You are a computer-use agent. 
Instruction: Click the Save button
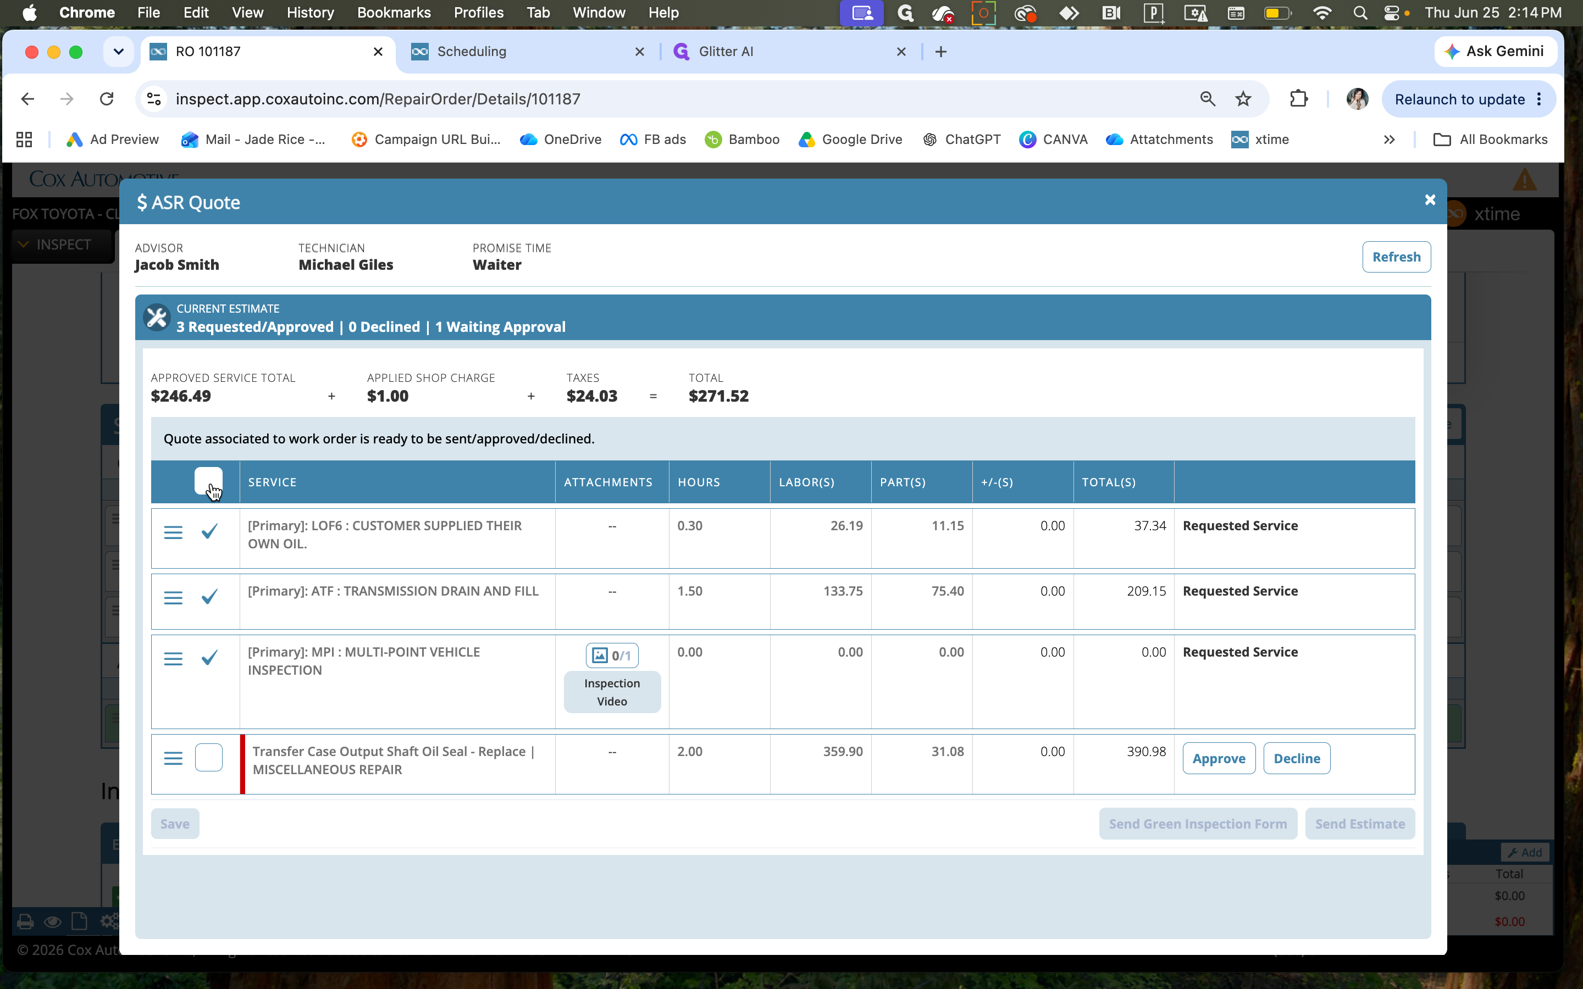tap(175, 824)
